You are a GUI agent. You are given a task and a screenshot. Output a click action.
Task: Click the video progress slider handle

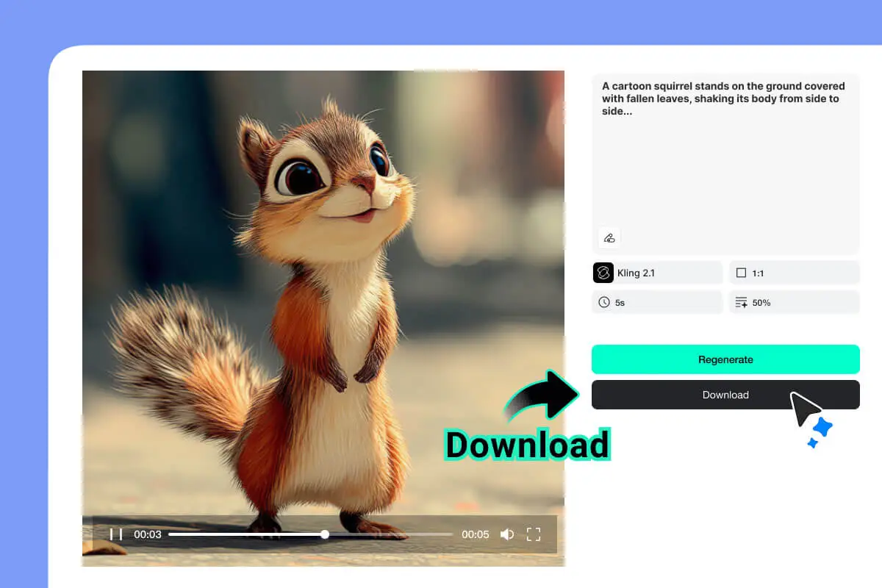pos(325,534)
